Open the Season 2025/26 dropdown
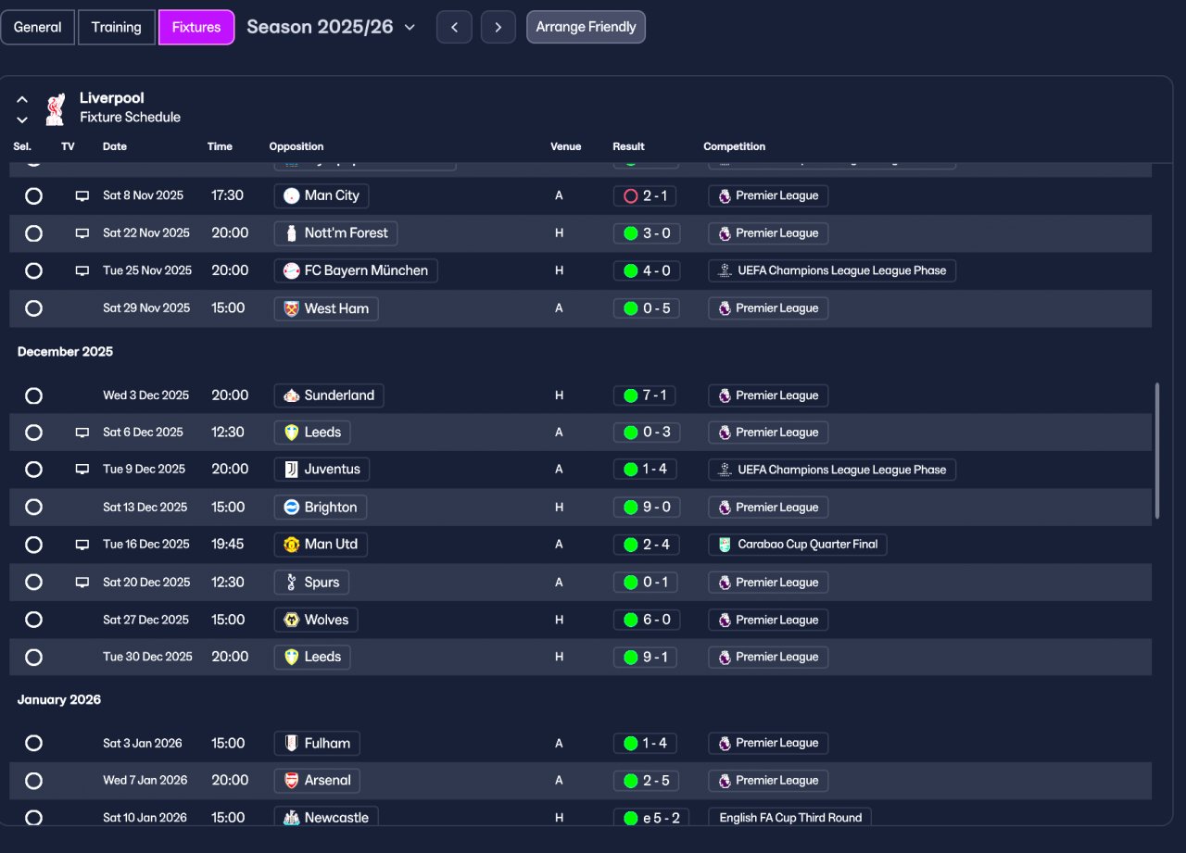Viewport: 1186px width, 853px height. click(x=331, y=27)
